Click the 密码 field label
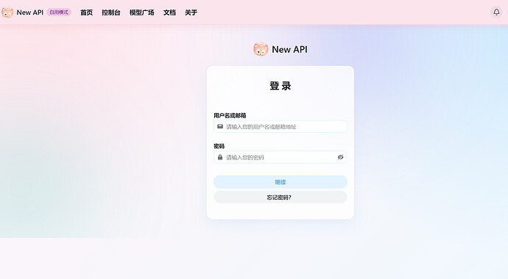The image size is (508, 279). [x=219, y=146]
